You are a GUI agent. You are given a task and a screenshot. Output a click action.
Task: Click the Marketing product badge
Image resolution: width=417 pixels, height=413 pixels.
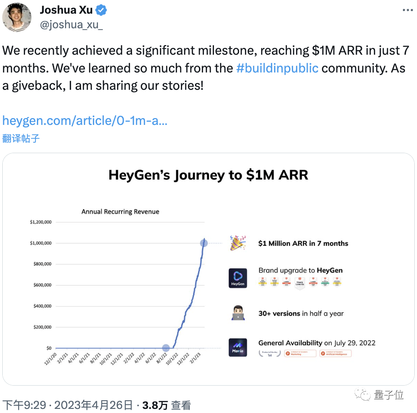[x=300, y=353]
